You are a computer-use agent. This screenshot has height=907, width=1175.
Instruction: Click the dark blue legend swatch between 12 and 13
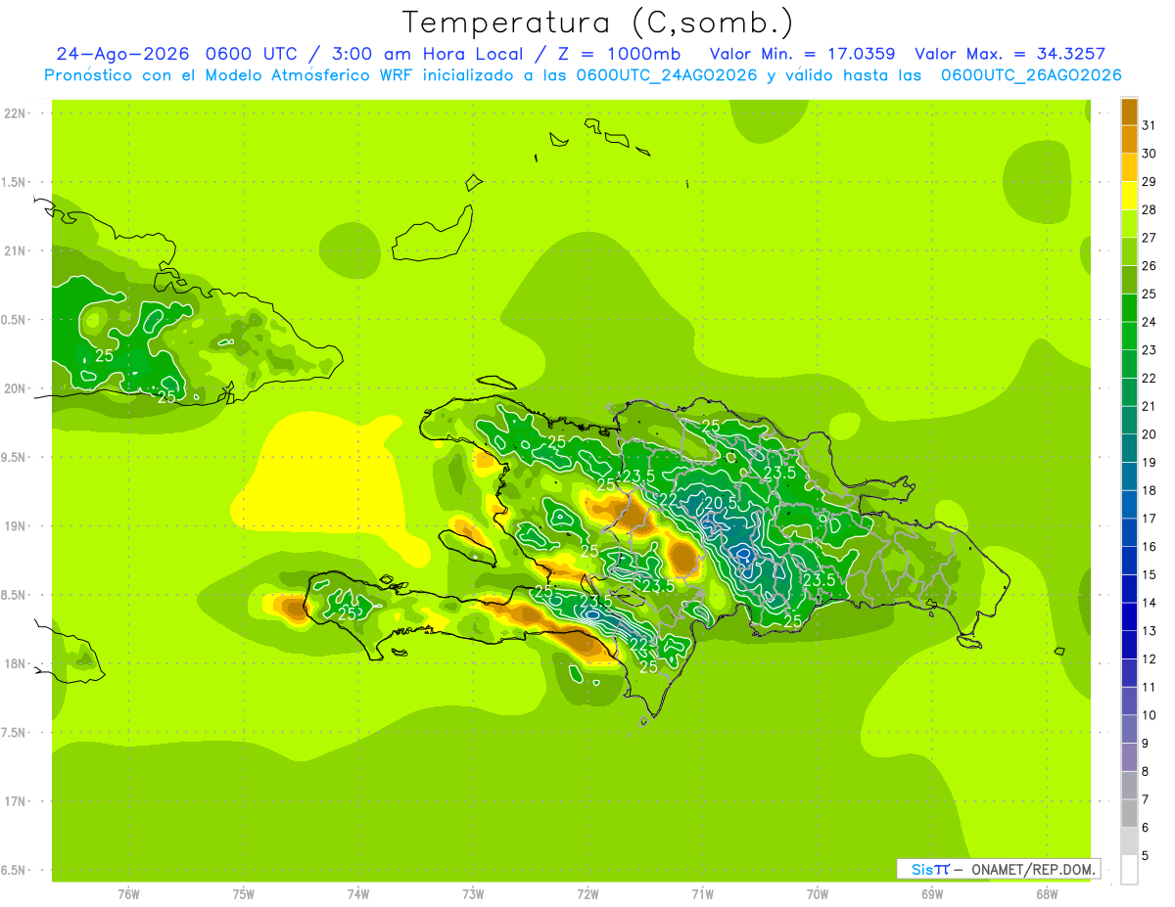click(1129, 646)
